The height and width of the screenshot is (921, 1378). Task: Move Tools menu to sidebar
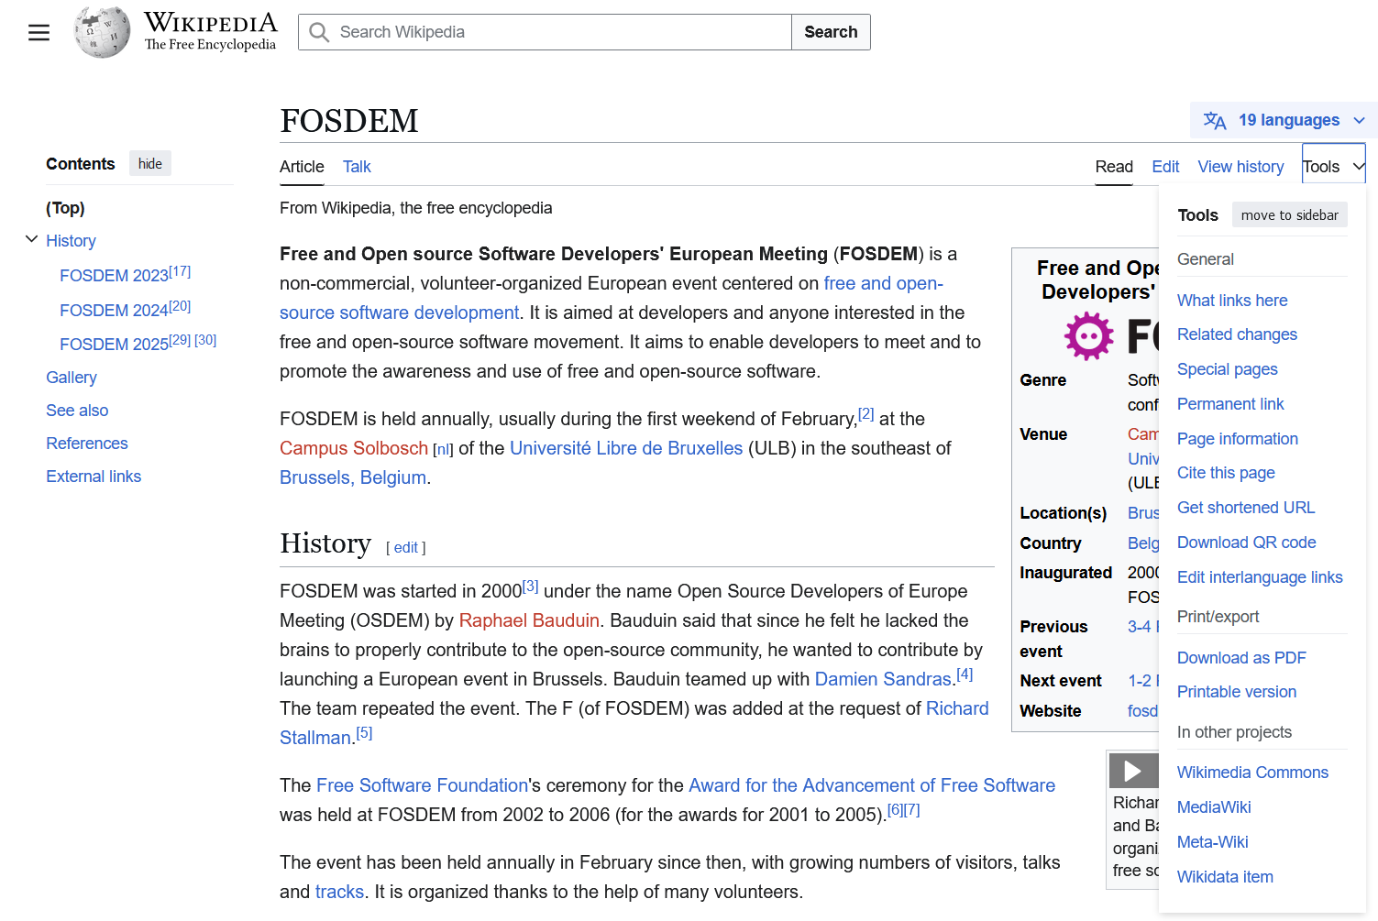(x=1289, y=215)
